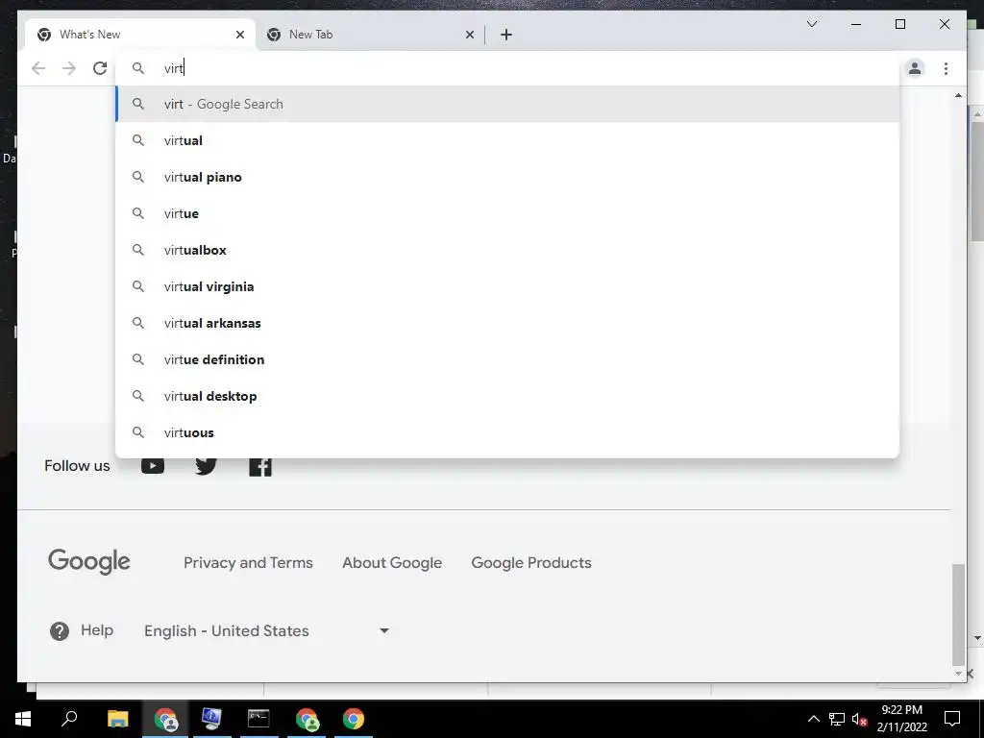Close the New Tab tab

[469, 35]
